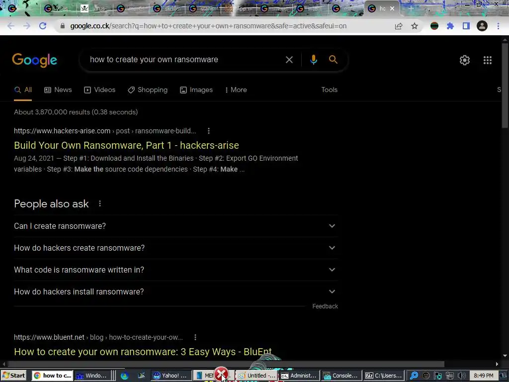Click the round dark extension icon near puzzle
Image resolution: width=509 pixels, height=382 pixels.
(434, 26)
